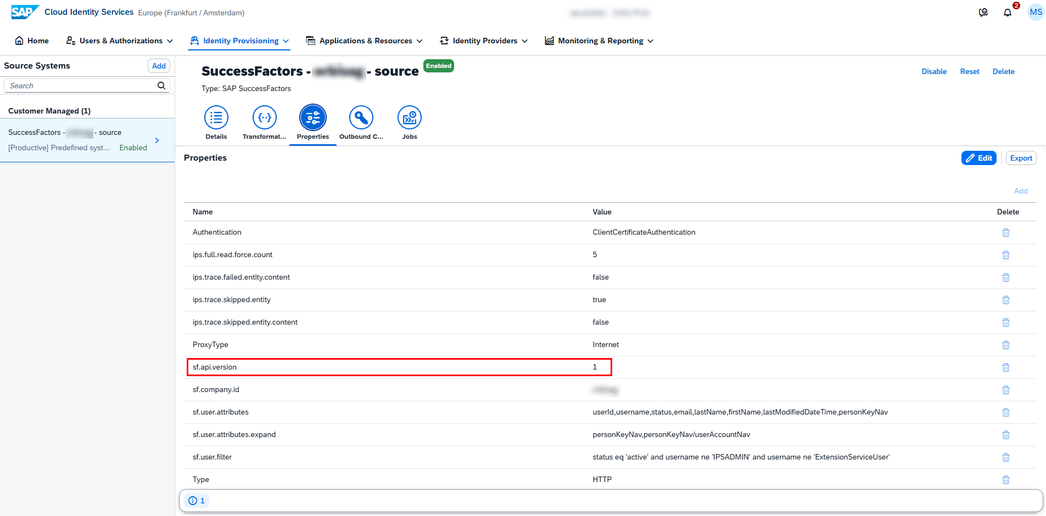Delete the ips.trace.skipped.entity.content property
Image resolution: width=1046 pixels, height=516 pixels.
(x=1006, y=322)
